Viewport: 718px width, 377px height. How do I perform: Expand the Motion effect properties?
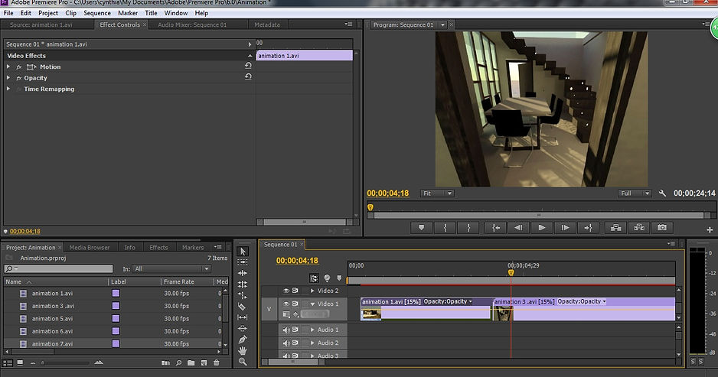pyautogui.click(x=8, y=67)
